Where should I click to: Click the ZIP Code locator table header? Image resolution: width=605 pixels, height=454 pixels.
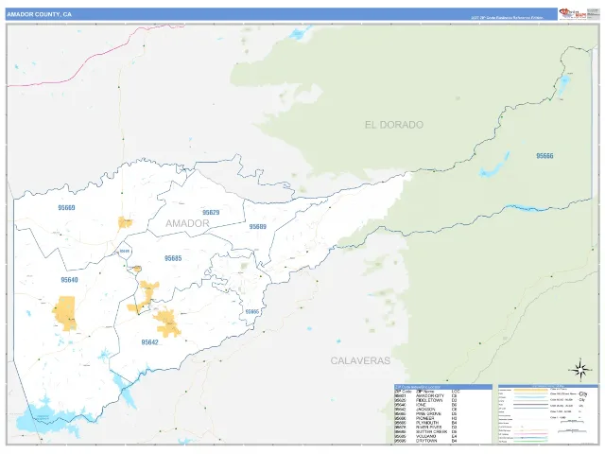(443, 387)
